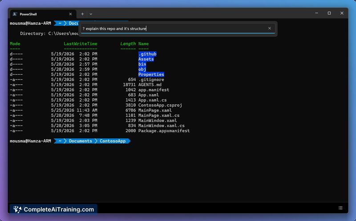
Task: Click the App.xaml.cs file name
Action: pos(152,100)
